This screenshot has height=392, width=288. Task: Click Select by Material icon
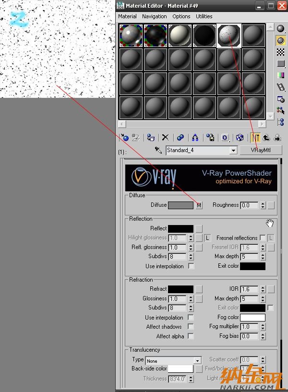tap(281, 110)
